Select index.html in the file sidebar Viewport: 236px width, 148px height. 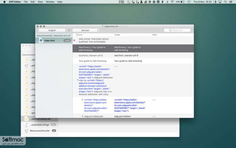(54, 41)
